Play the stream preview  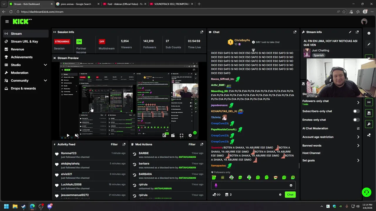click(x=68, y=135)
